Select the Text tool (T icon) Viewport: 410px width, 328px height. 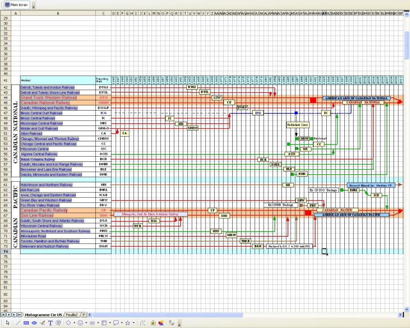(50, 323)
